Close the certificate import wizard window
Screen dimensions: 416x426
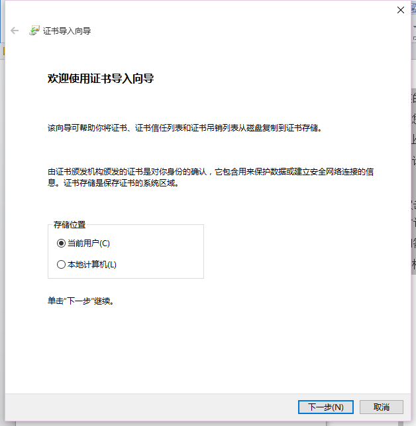(x=401, y=10)
